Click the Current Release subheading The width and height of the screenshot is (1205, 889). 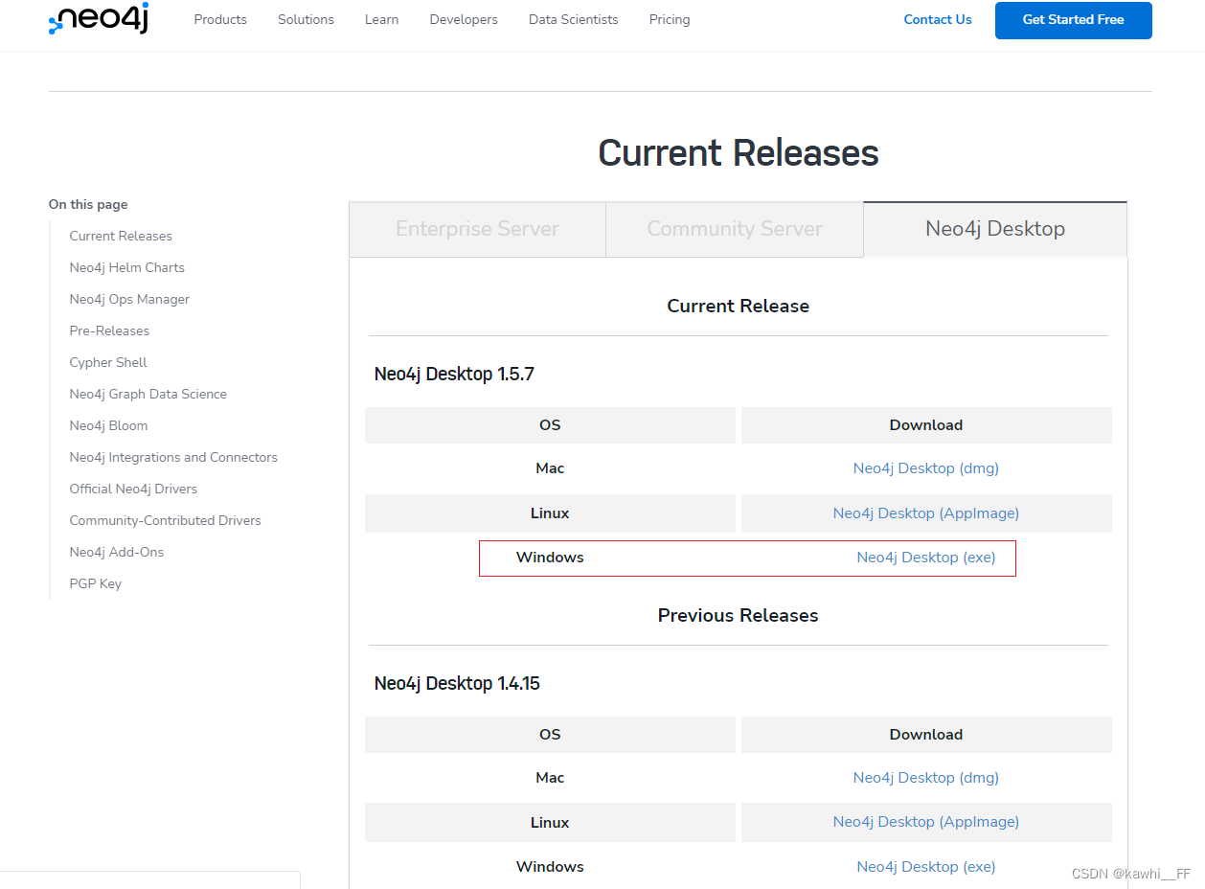click(x=739, y=307)
